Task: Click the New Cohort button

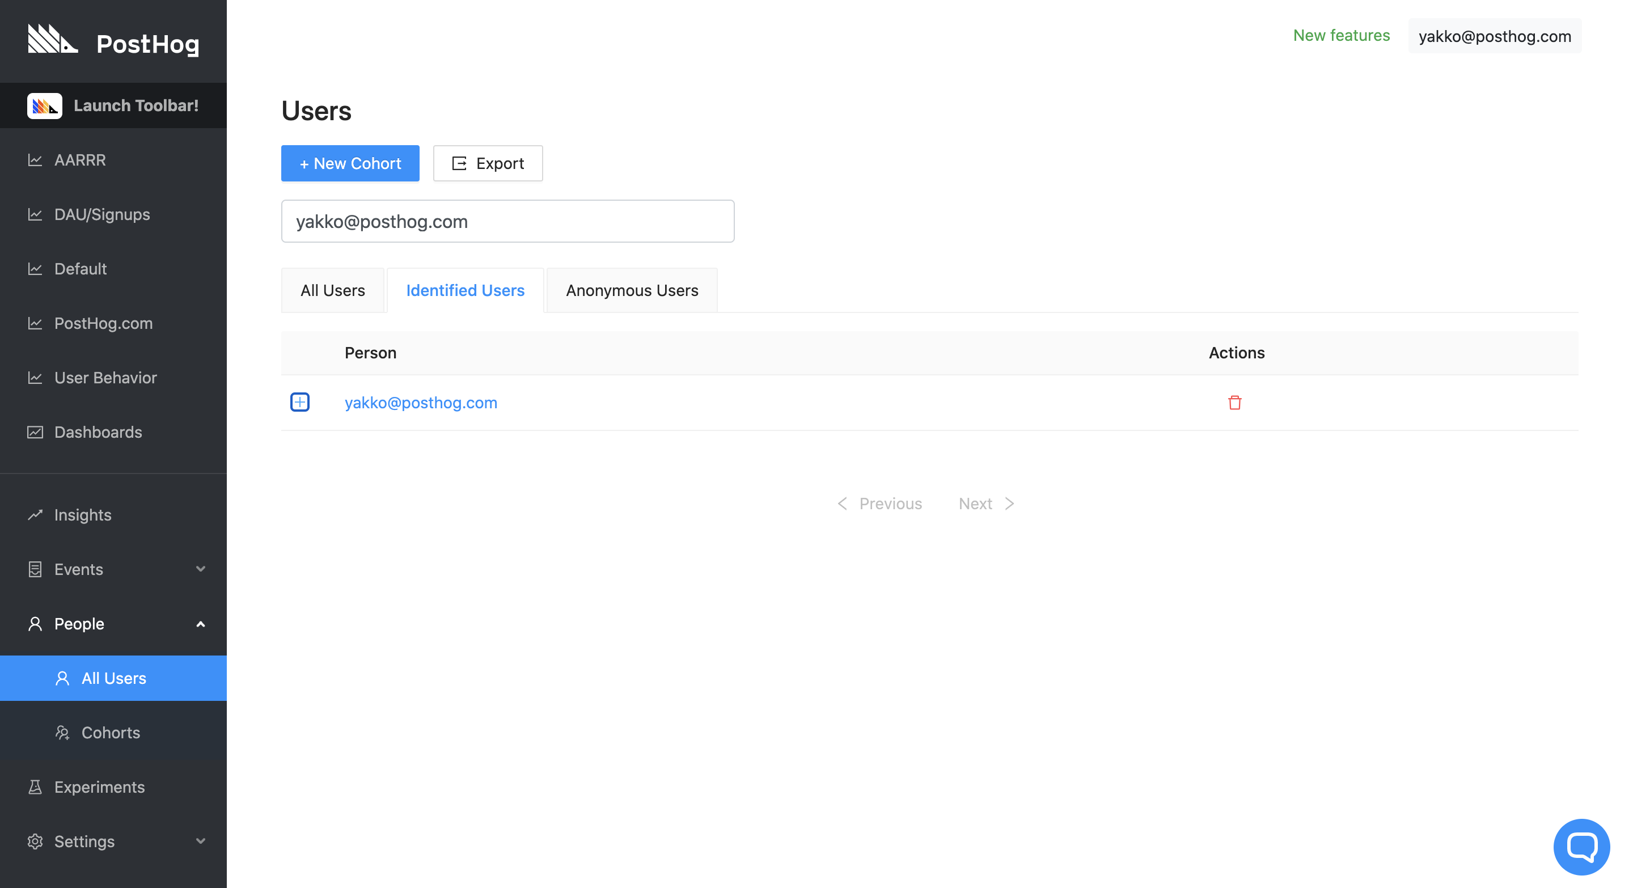Action: [x=350, y=163]
